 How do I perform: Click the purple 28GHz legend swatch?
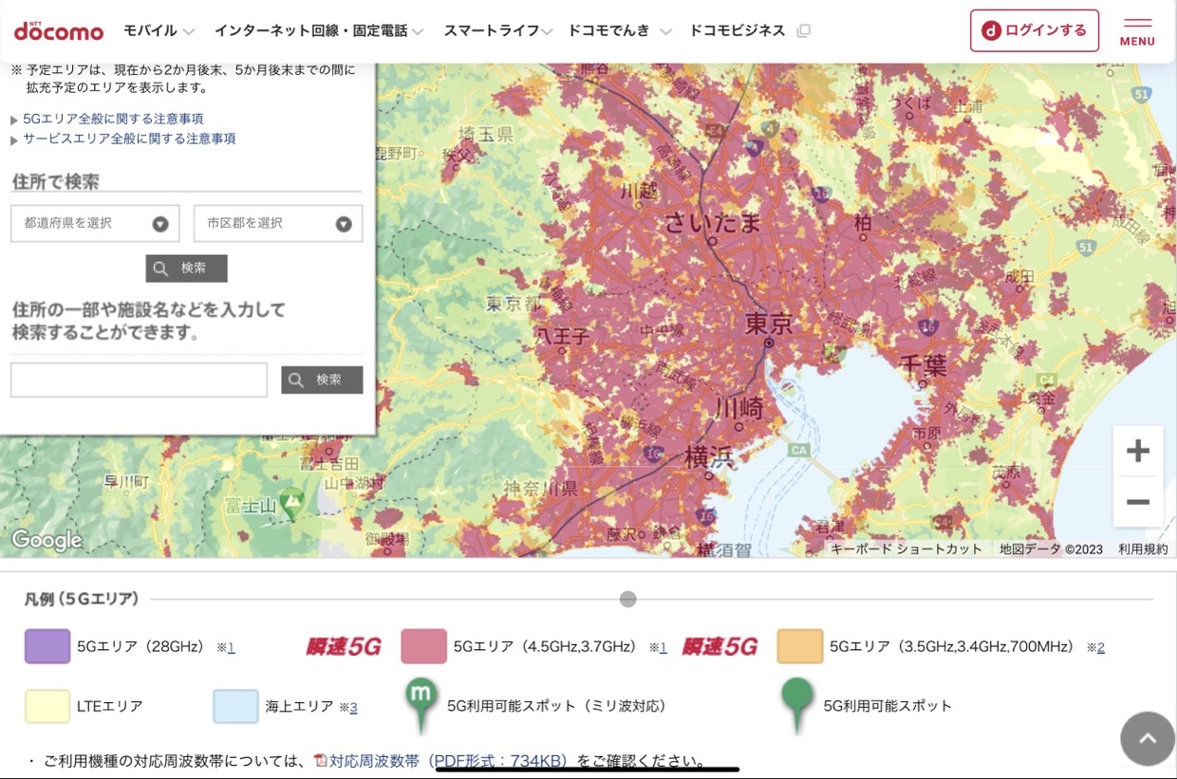tap(47, 646)
